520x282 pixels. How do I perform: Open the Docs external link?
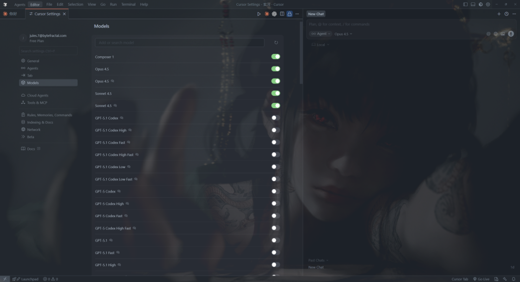point(49,149)
